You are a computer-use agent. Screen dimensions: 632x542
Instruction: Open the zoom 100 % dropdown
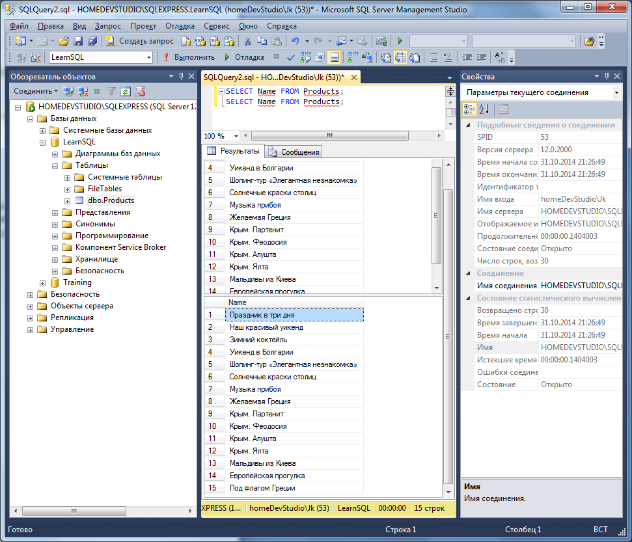pyautogui.click(x=236, y=136)
